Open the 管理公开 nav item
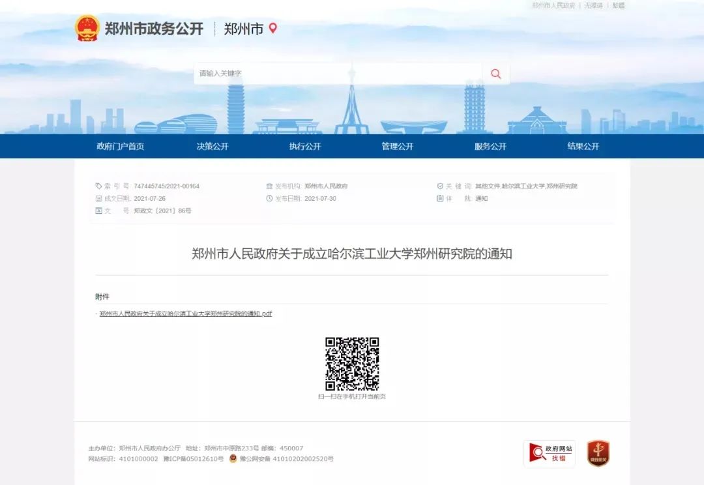704x485 pixels. click(398, 147)
